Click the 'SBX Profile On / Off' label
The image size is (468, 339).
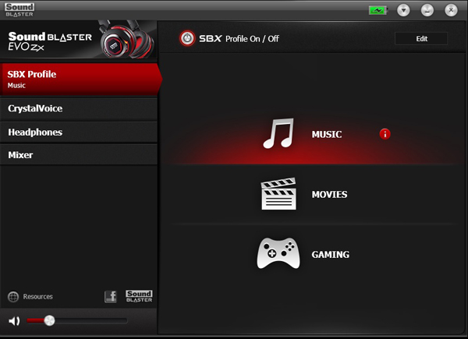[x=239, y=39]
